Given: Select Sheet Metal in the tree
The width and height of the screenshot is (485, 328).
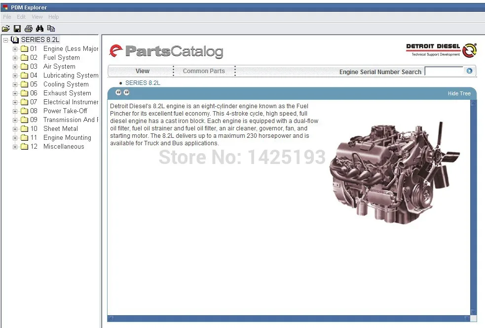Looking at the screenshot, I should click(x=61, y=129).
